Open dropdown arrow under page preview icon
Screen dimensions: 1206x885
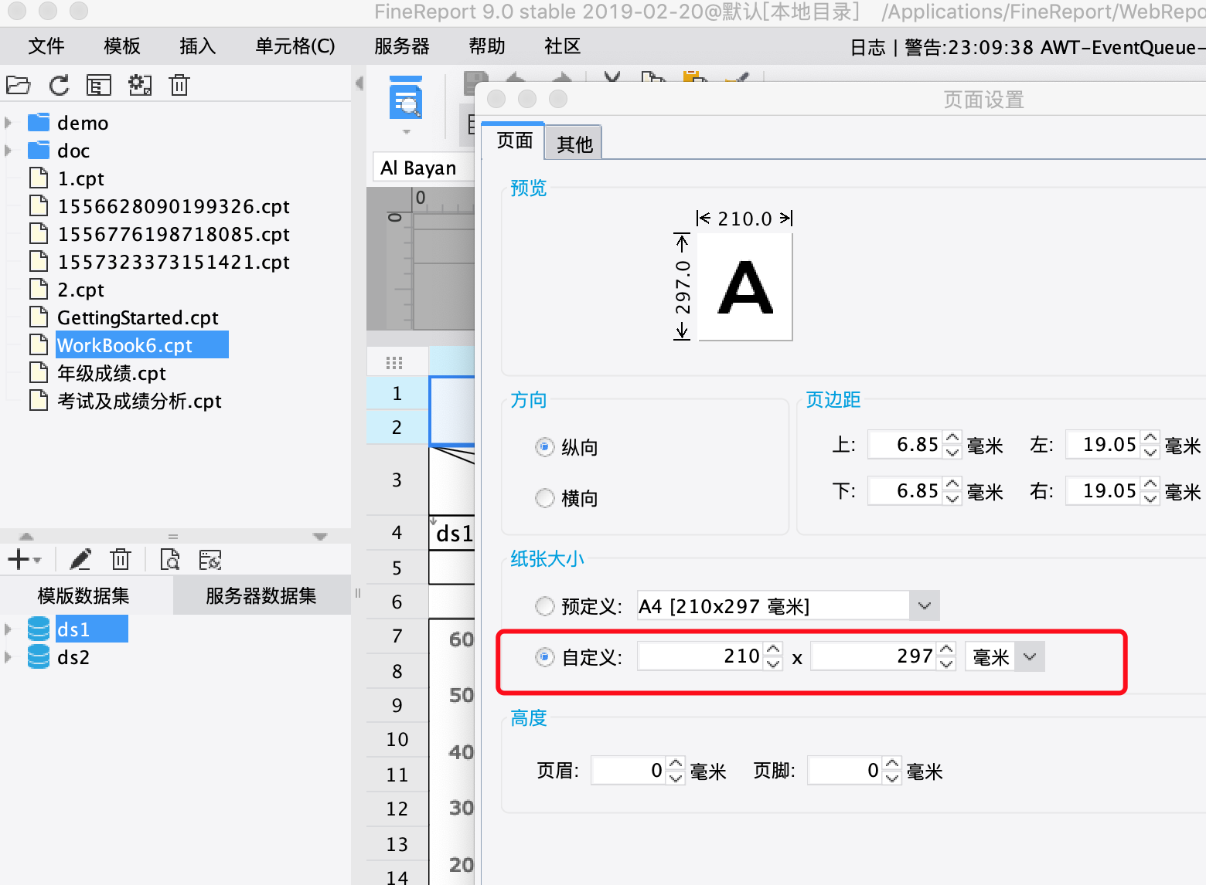(406, 132)
